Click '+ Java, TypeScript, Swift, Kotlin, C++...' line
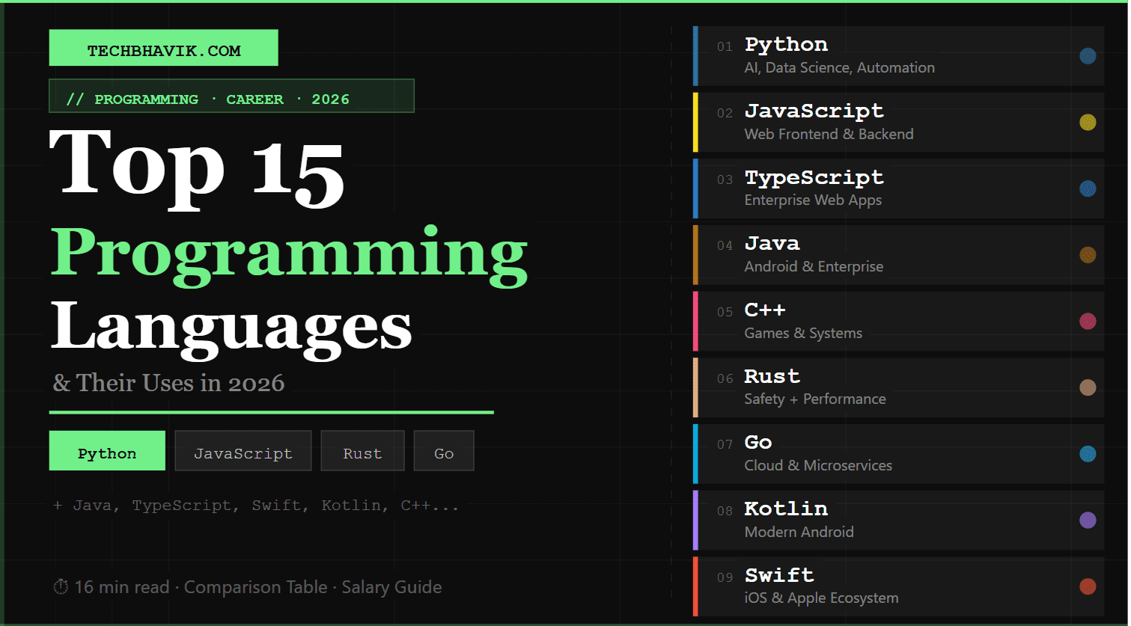The image size is (1131, 626). (x=256, y=506)
